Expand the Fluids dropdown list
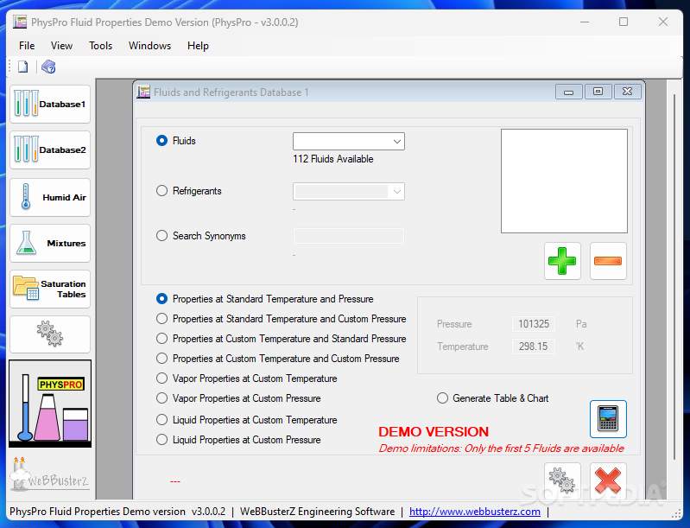The width and height of the screenshot is (690, 528). pos(396,142)
